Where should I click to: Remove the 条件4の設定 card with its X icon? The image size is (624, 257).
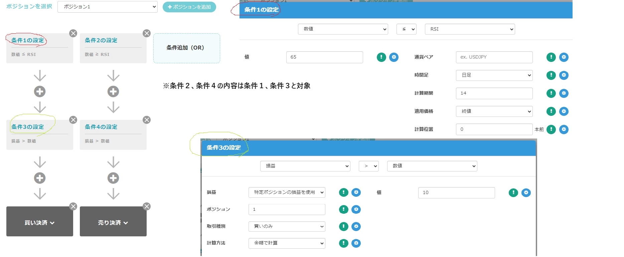pyautogui.click(x=147, y=120)
